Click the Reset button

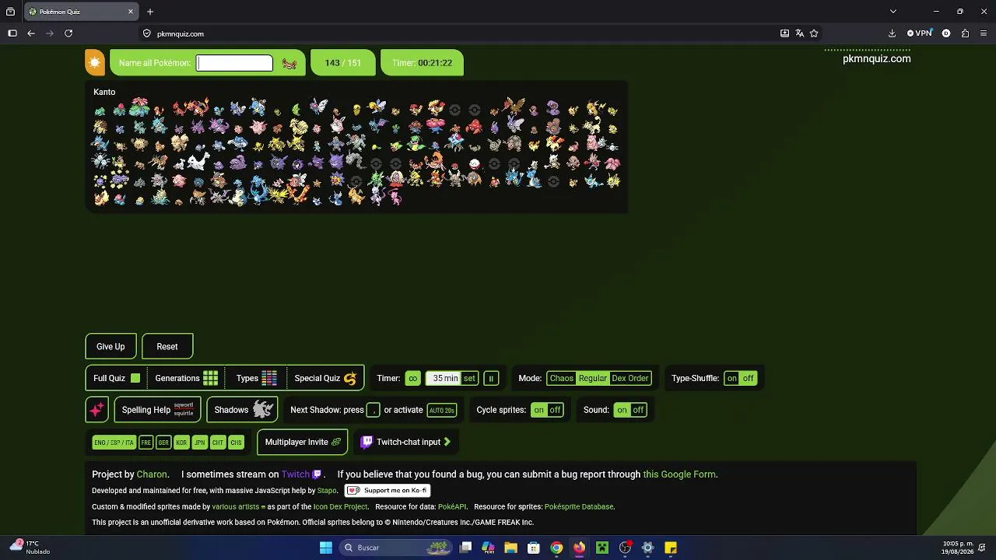tap(167, 346)
